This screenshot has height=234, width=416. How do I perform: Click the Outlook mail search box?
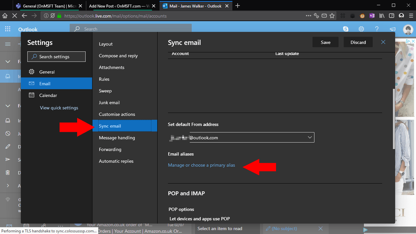click(131, 29)
